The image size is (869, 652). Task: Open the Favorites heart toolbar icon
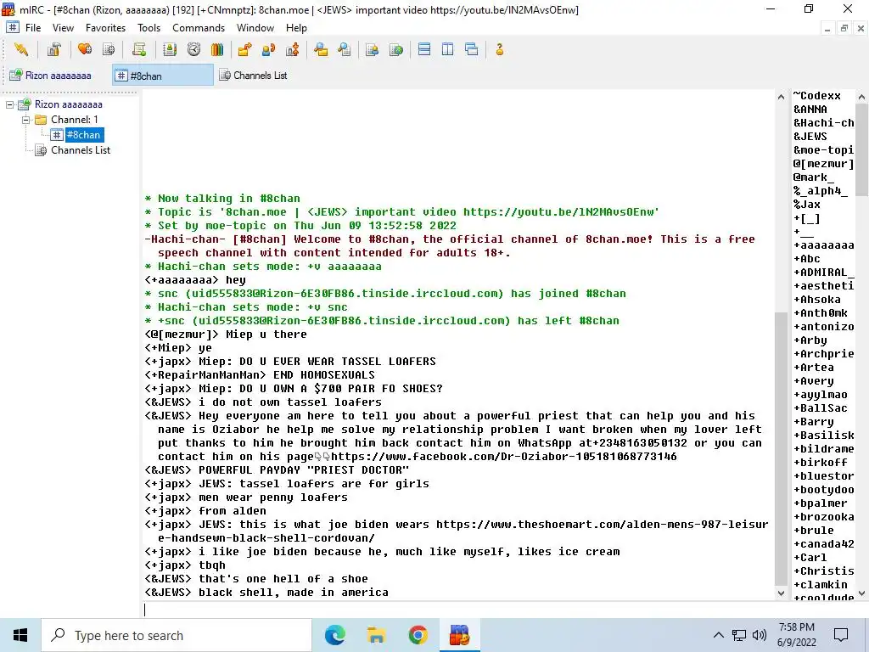pyautogui.click(x=85, y=50)
